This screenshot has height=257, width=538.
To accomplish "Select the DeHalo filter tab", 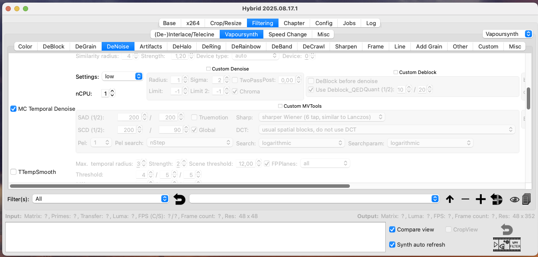I will point(182,46).
